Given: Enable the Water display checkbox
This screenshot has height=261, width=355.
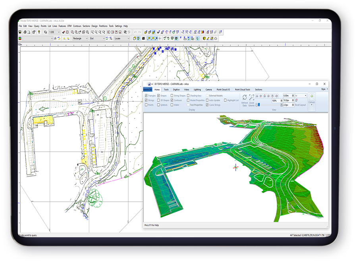Looking at the screenshot, I should [x=172, y=105].
